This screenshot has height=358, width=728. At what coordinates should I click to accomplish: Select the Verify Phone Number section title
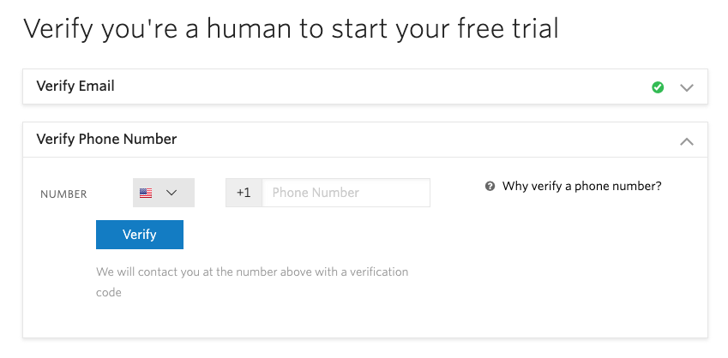[106, 139]
